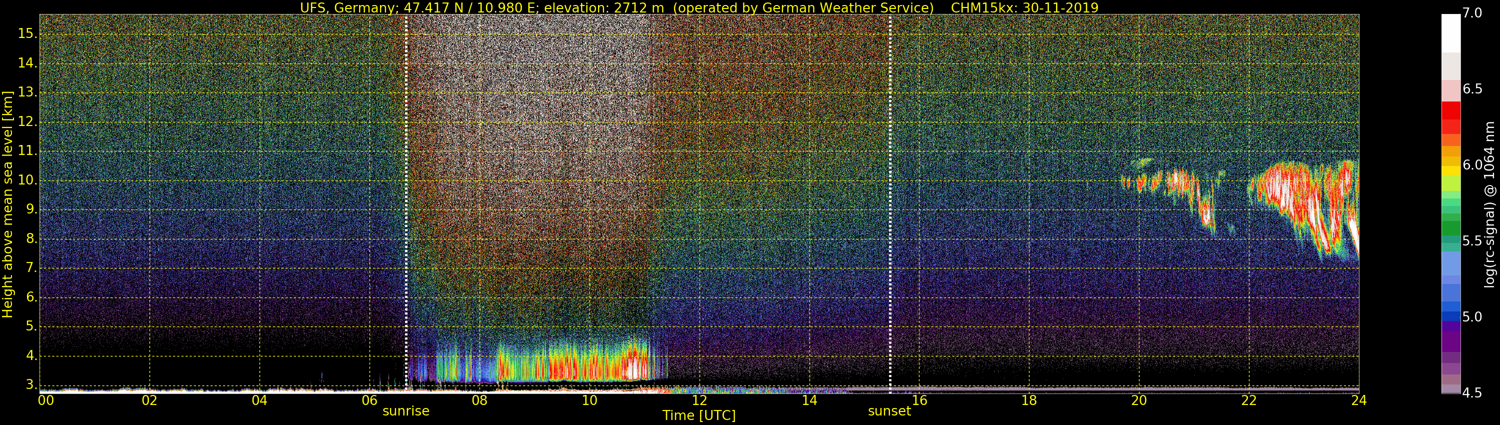This screenshot has height=425, width=1500.
Task: Click the height axis tick label "7."
Action: point(31,268)
